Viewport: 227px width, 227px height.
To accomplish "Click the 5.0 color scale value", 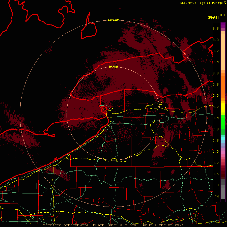I will [x=216, y=96].
